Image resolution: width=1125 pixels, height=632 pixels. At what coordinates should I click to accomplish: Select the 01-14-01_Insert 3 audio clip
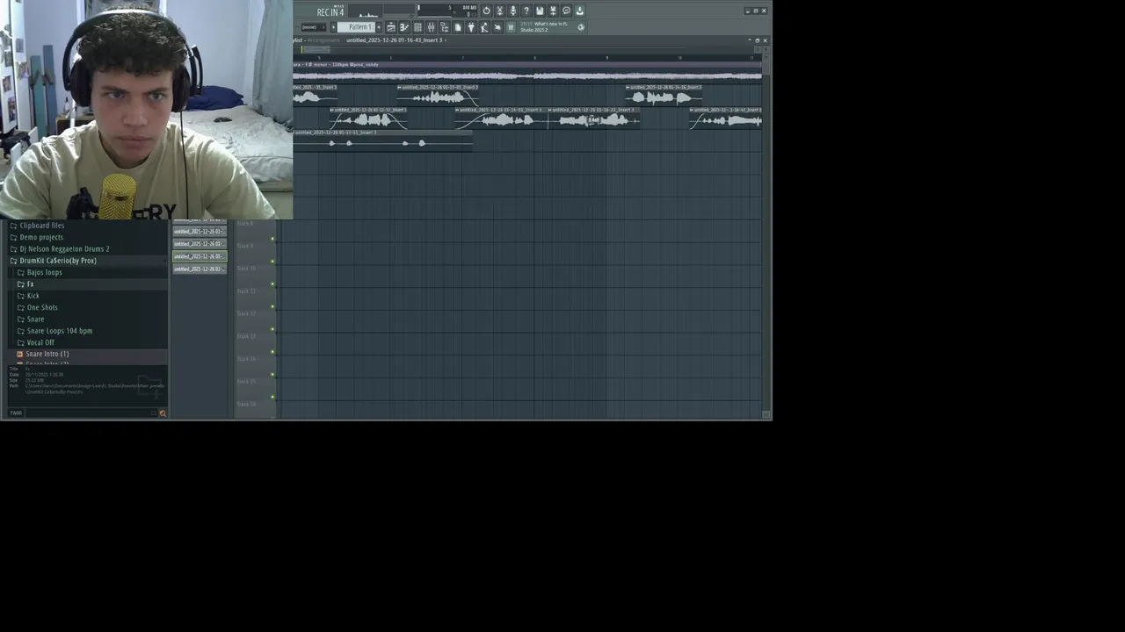click(x=501, y=118)
